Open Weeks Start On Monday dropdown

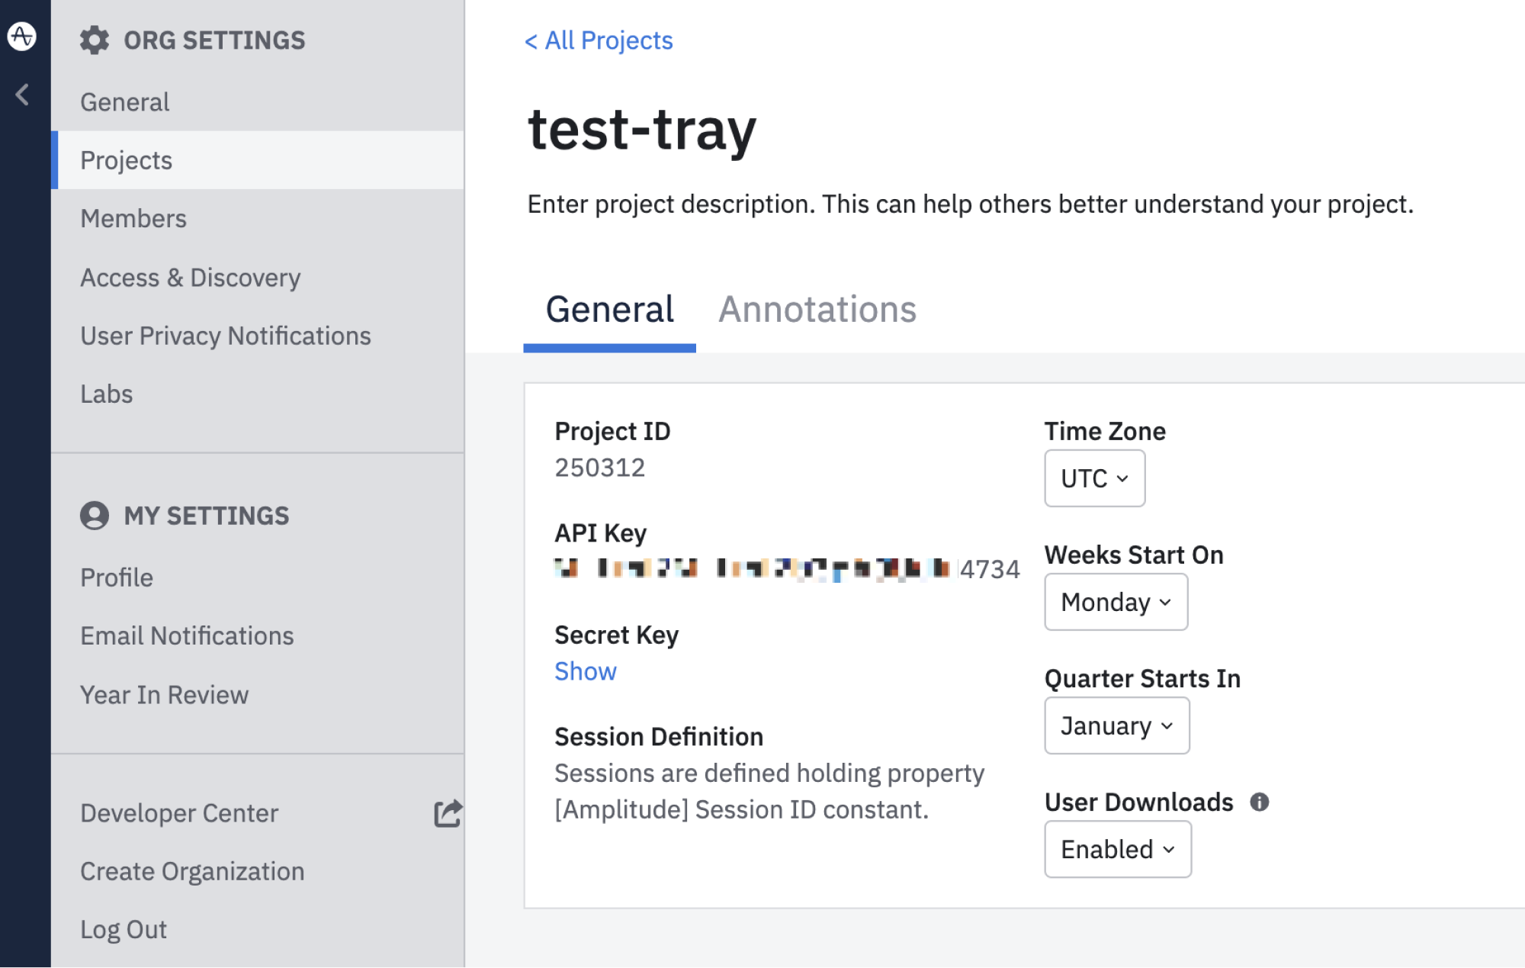[1116, 602]
